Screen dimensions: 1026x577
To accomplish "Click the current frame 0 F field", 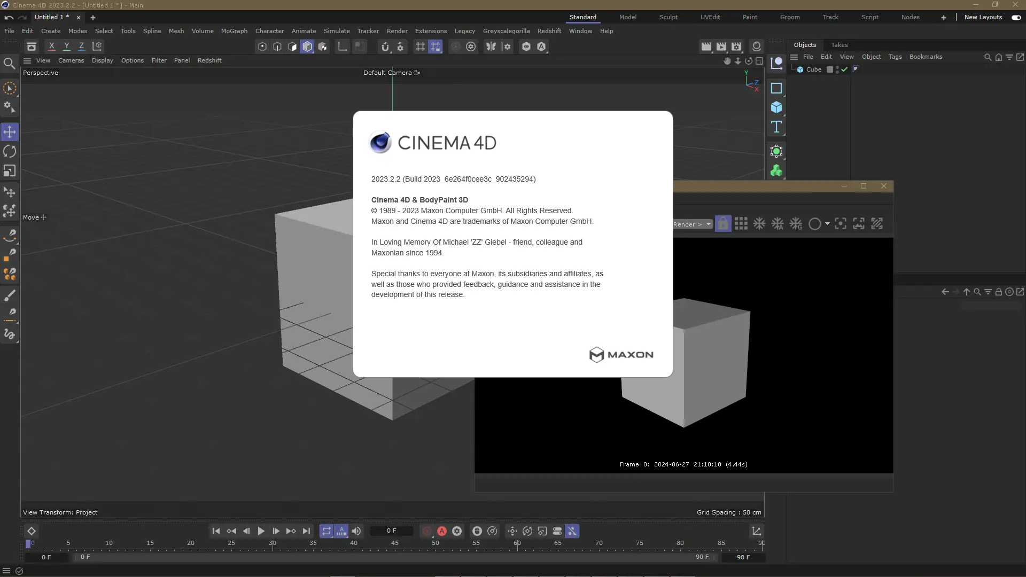I will pos(391,531).
